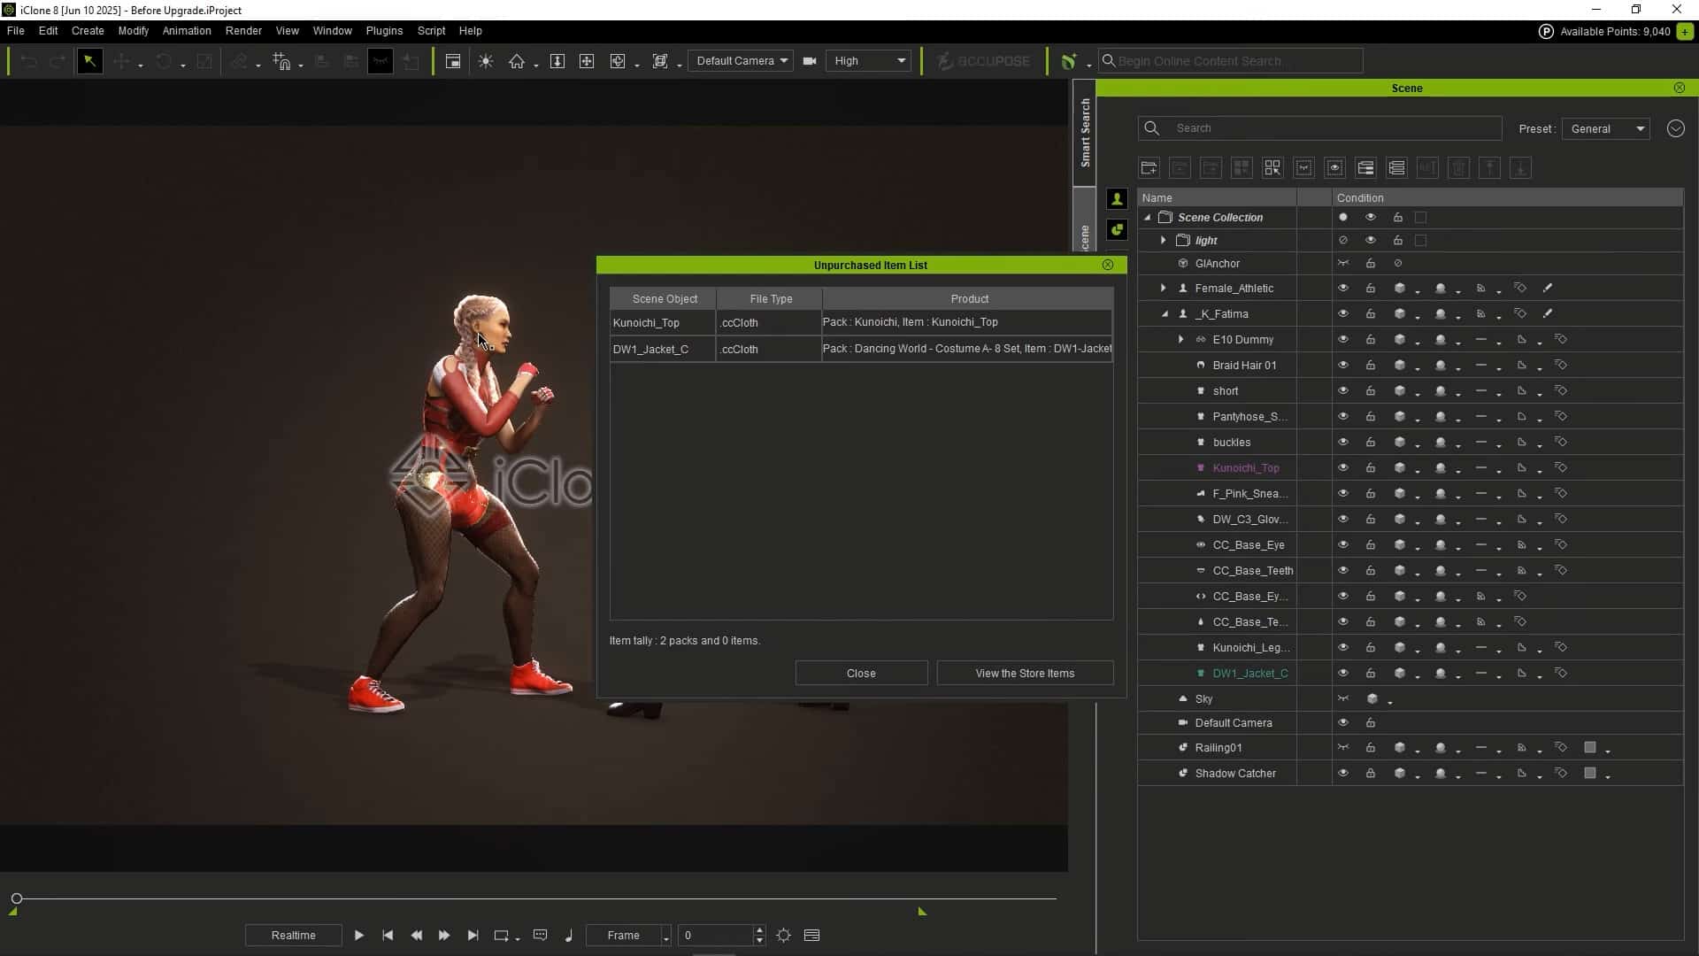Toggle visibility of Female_Athletic

point(1343,288)
